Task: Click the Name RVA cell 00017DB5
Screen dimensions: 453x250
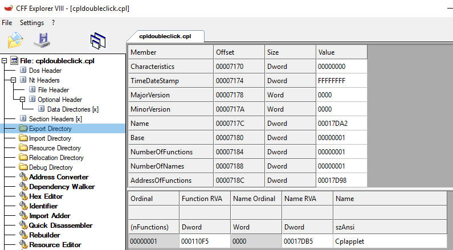Action: point(307,241)
